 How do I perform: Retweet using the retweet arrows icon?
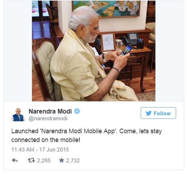31,160
